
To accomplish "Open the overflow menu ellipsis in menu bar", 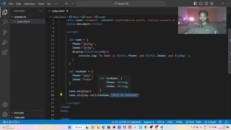I will click(56, 4).
